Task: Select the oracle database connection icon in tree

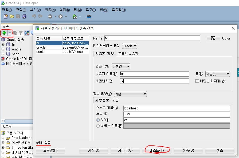Action: [8, 49]
